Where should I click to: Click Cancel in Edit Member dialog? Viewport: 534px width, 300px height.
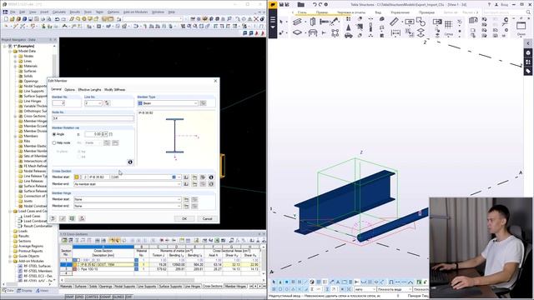point(207,218)
